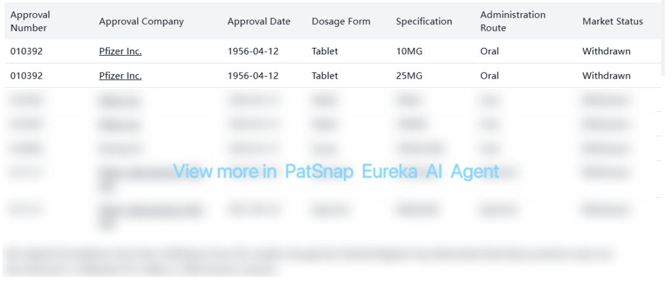Click View more in PatSnap Eureka AI Agent
Image resolution: width=672 pixels, height=287 pixels.
coord(336,171)
